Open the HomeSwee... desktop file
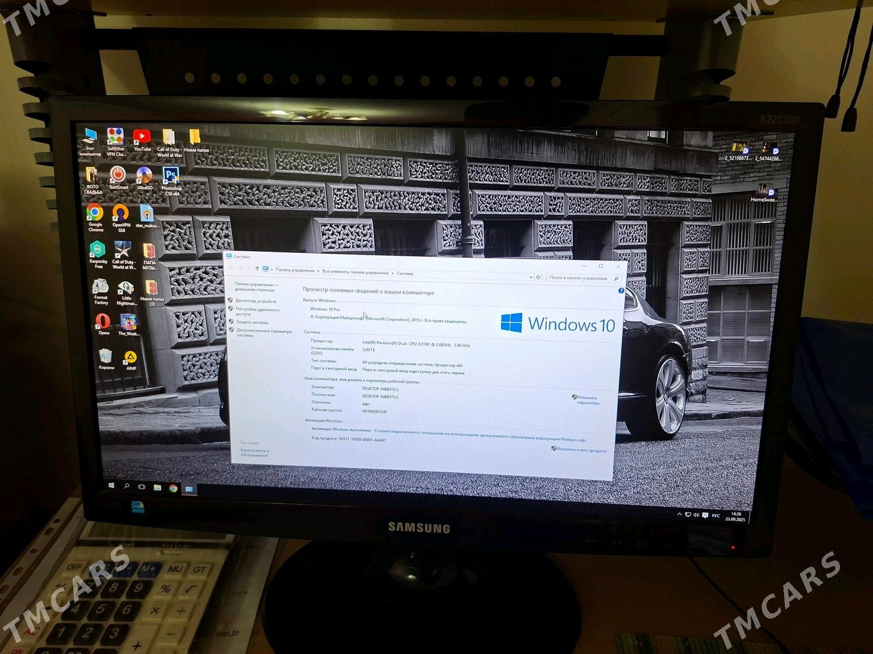Viewport: 873px width, 654px height. click(764, 193)
